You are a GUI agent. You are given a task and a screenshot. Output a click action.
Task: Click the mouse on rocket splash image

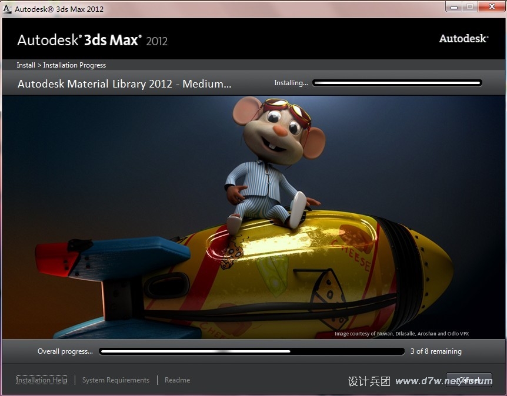[x=253, y=217]
